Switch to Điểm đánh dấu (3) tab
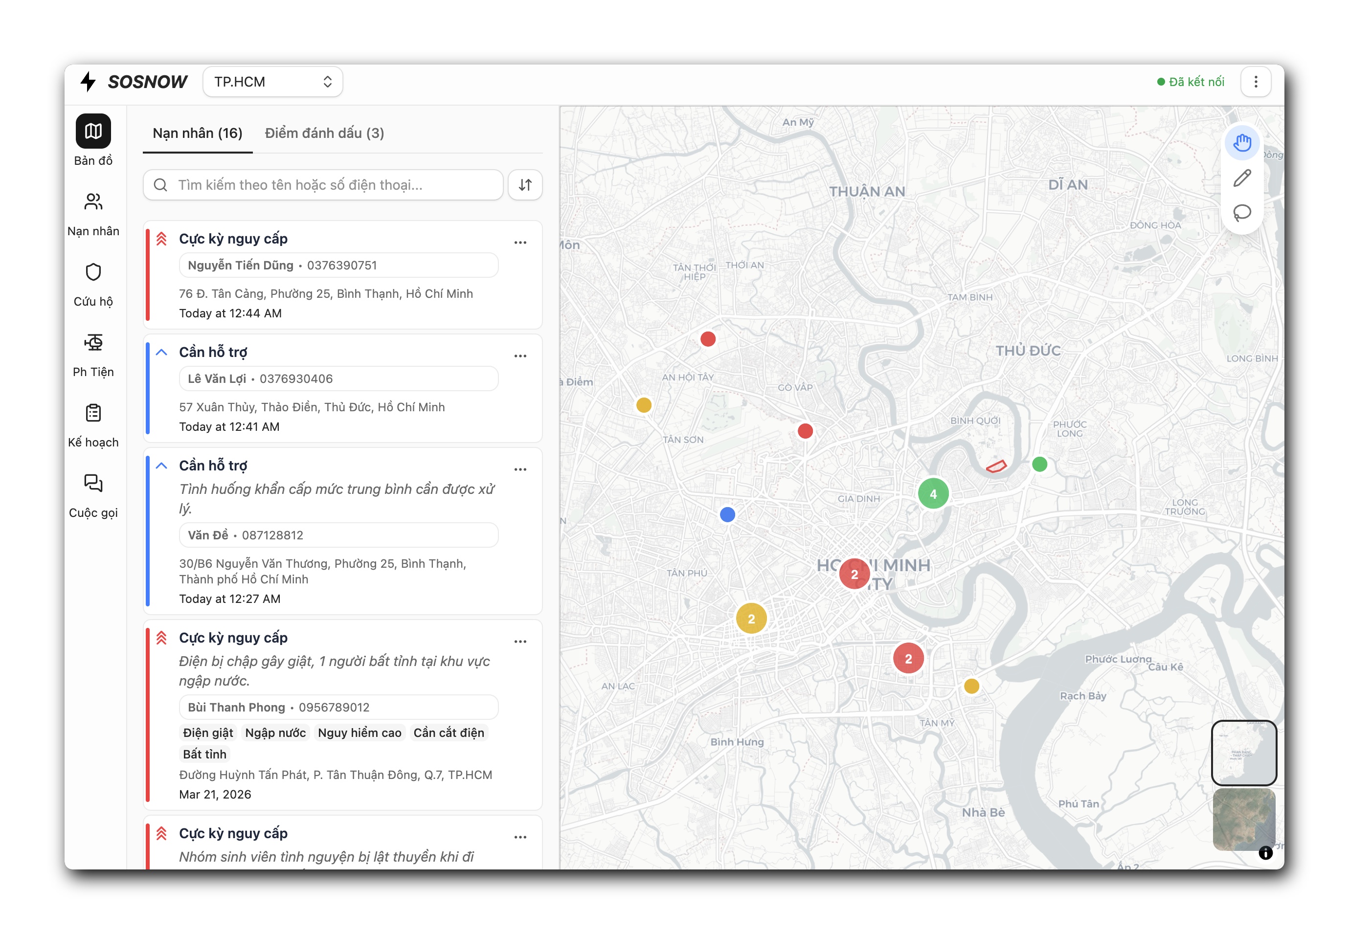Screen dimensions: 1349x934 click(x=324, y=133)
